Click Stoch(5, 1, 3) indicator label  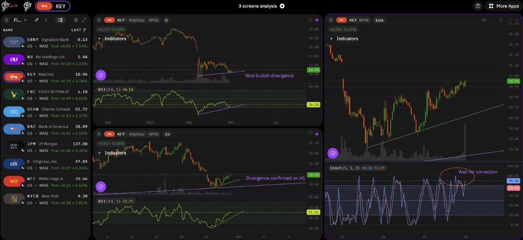coord(342,168)
